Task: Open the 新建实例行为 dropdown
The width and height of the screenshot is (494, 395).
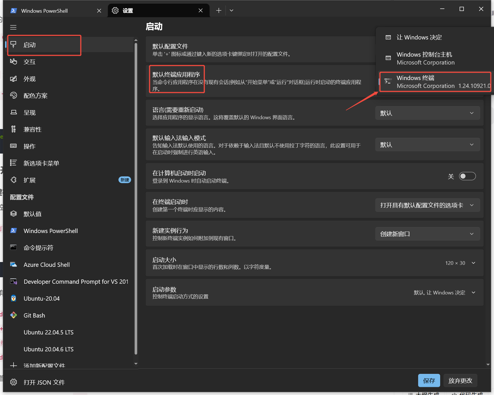Action: click(x=427, y=234)
